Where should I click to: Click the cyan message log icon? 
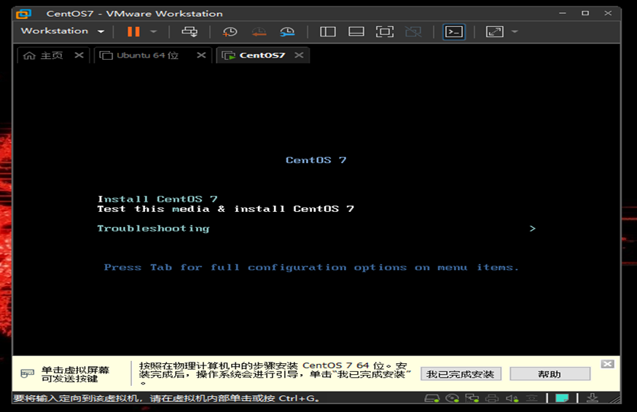[562, 398]
